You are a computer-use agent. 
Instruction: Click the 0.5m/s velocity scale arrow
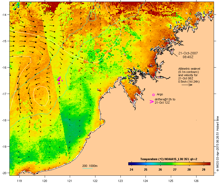click(187, 85)
